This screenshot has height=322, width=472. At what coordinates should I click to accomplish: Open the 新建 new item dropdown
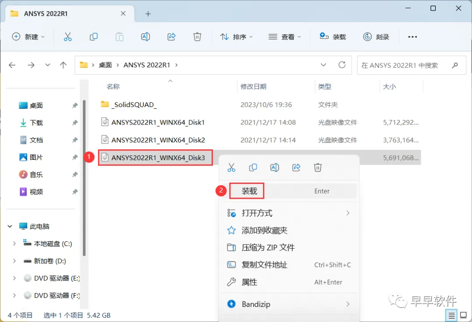[28, 37]
